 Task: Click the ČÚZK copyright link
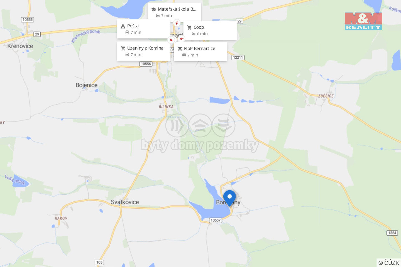point(389,263)
